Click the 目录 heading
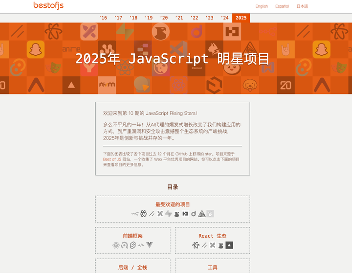The height and width of the screenshot is (273, 352). coord(173,187)
